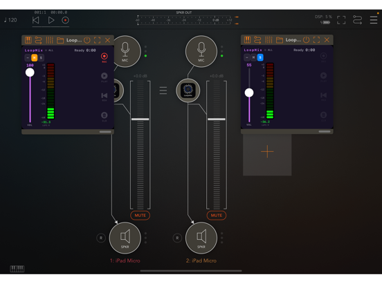Toggle R record arm for channel 1

point(101,238)
